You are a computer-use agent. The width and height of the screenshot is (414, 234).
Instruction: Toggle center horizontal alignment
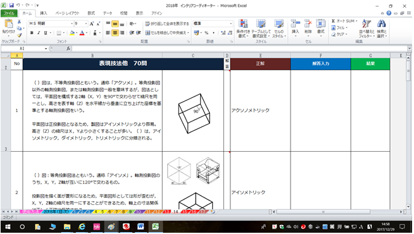pos(115,33)
